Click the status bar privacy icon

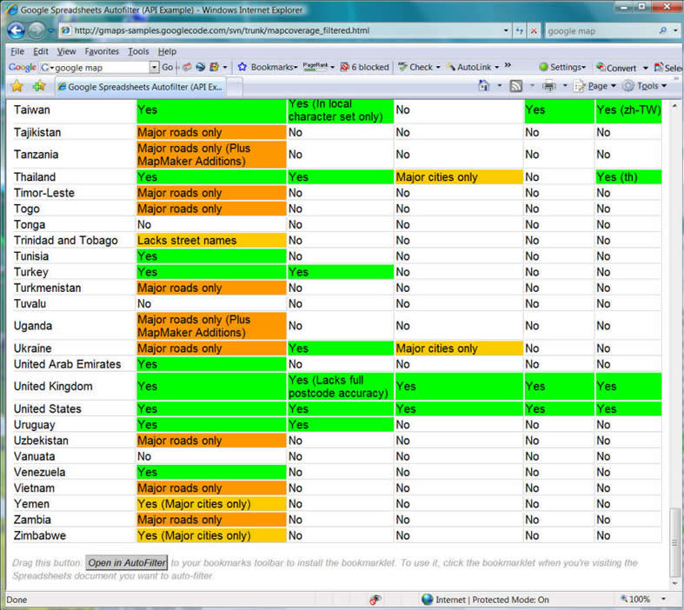tap(375, 599)
